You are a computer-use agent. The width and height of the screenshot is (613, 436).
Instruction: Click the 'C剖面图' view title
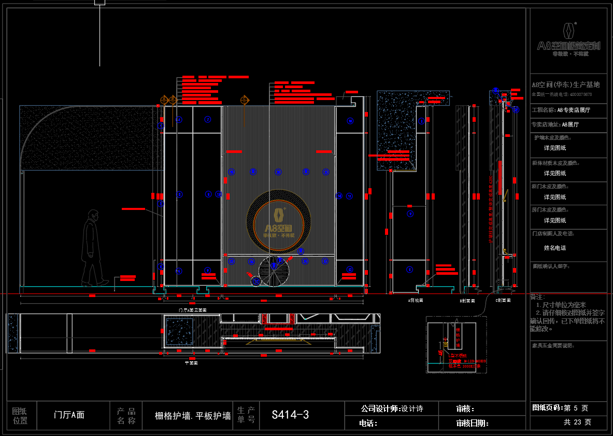tap(503, 300)
